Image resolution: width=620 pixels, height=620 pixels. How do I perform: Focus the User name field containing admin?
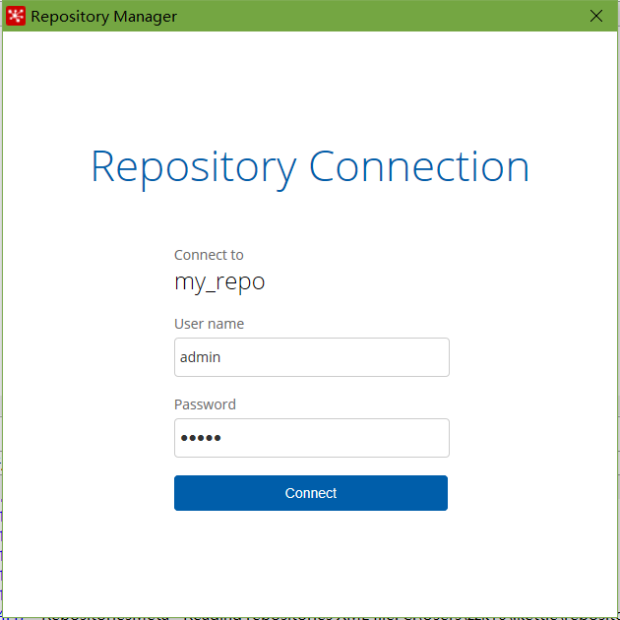312,357
